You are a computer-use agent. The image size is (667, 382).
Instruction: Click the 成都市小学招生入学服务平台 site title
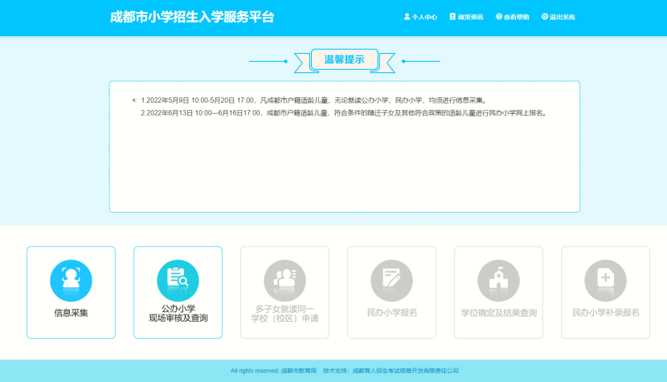coord(191,17)
